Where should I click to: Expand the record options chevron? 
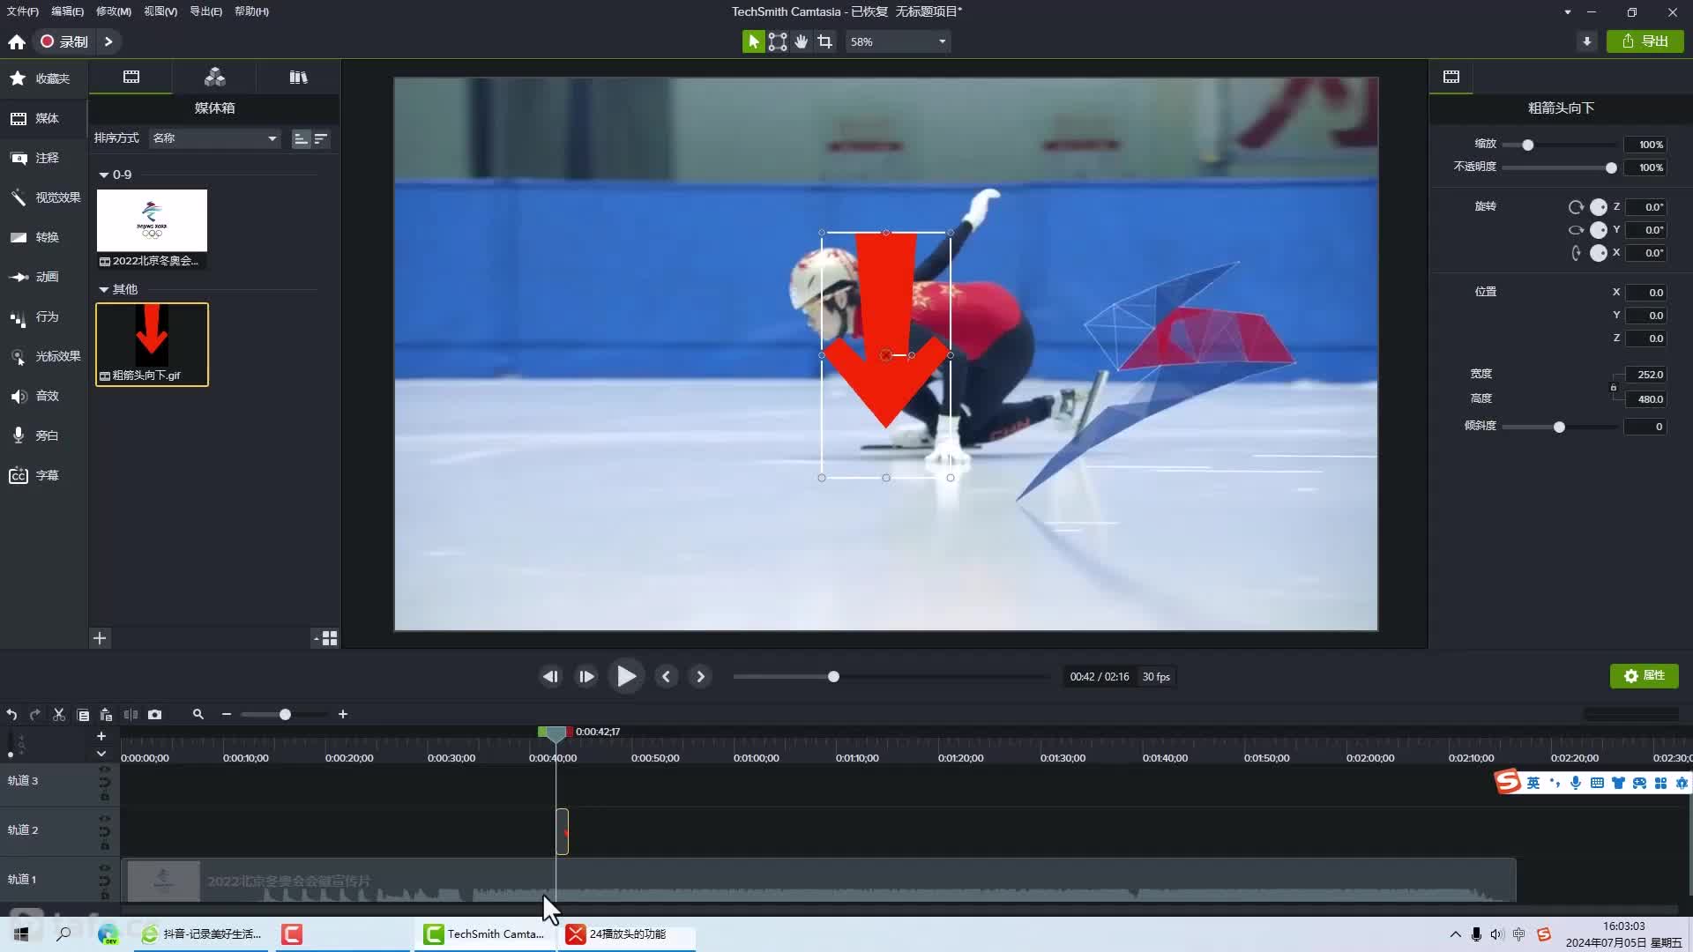point(108,41)
